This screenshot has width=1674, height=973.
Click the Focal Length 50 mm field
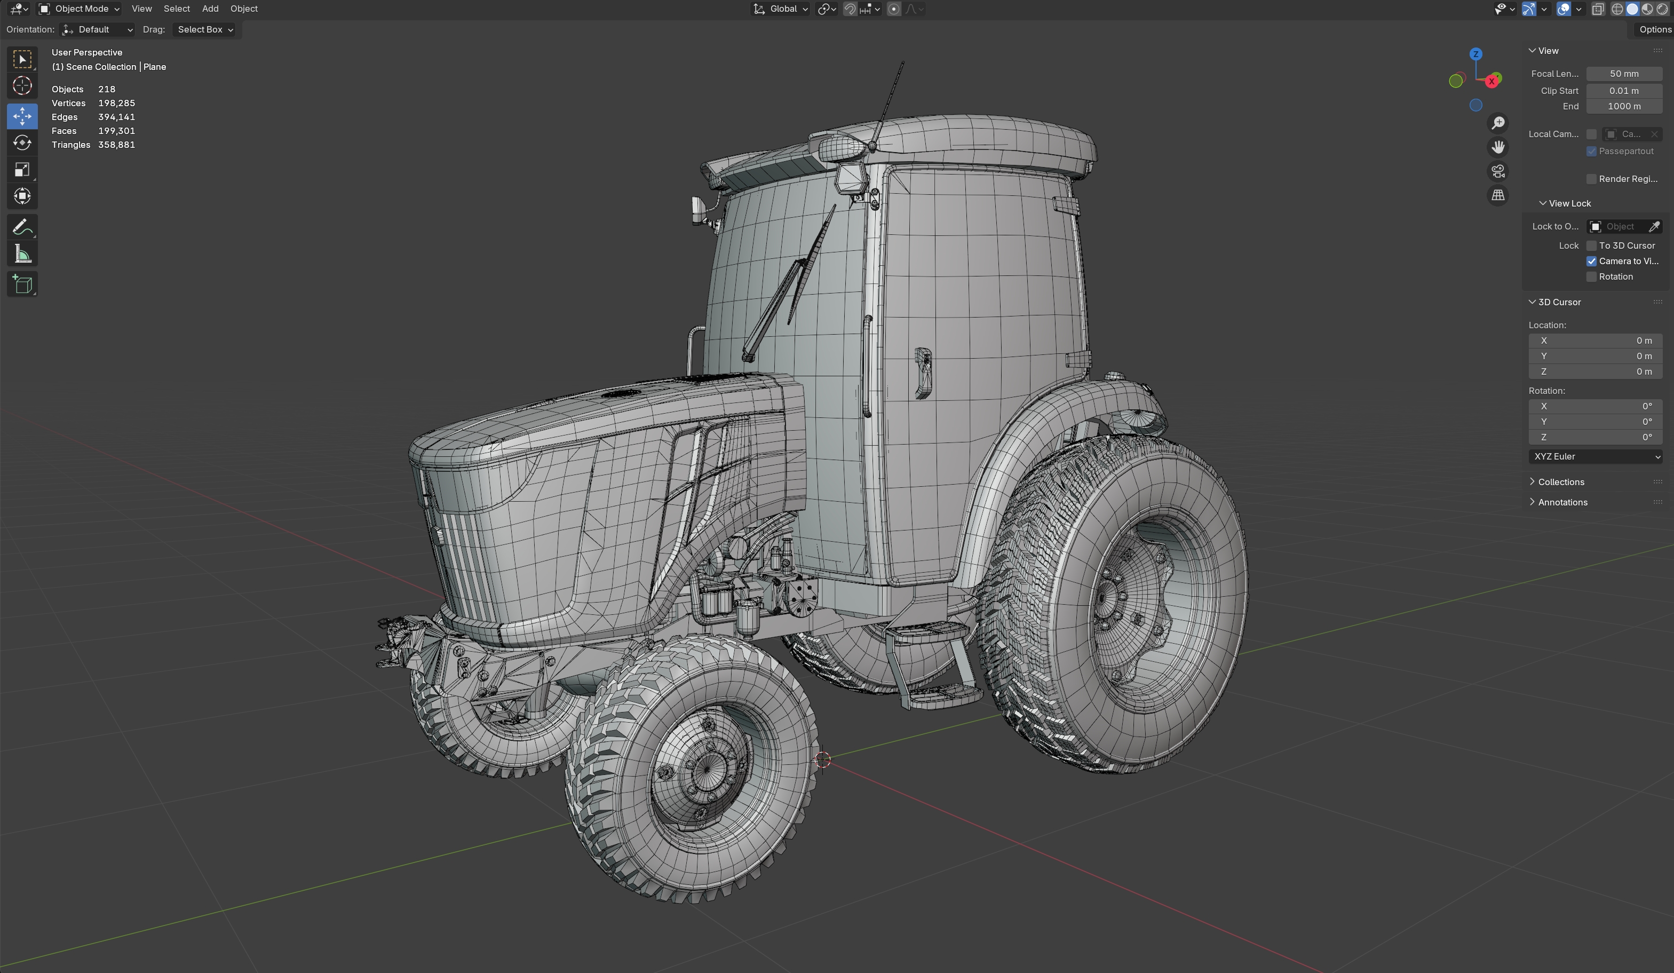coord(1624,74)
